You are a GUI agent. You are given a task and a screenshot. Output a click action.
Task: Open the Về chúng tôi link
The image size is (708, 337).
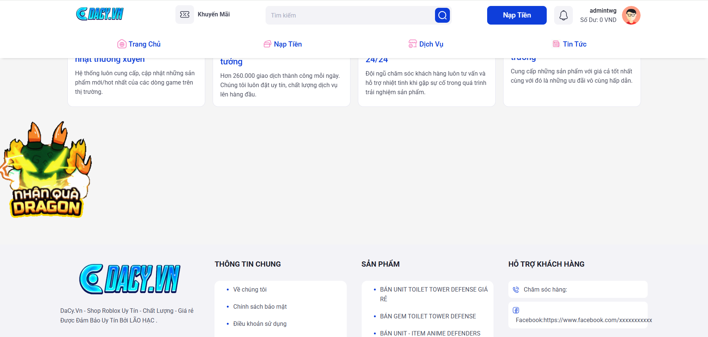click(250, 290)
